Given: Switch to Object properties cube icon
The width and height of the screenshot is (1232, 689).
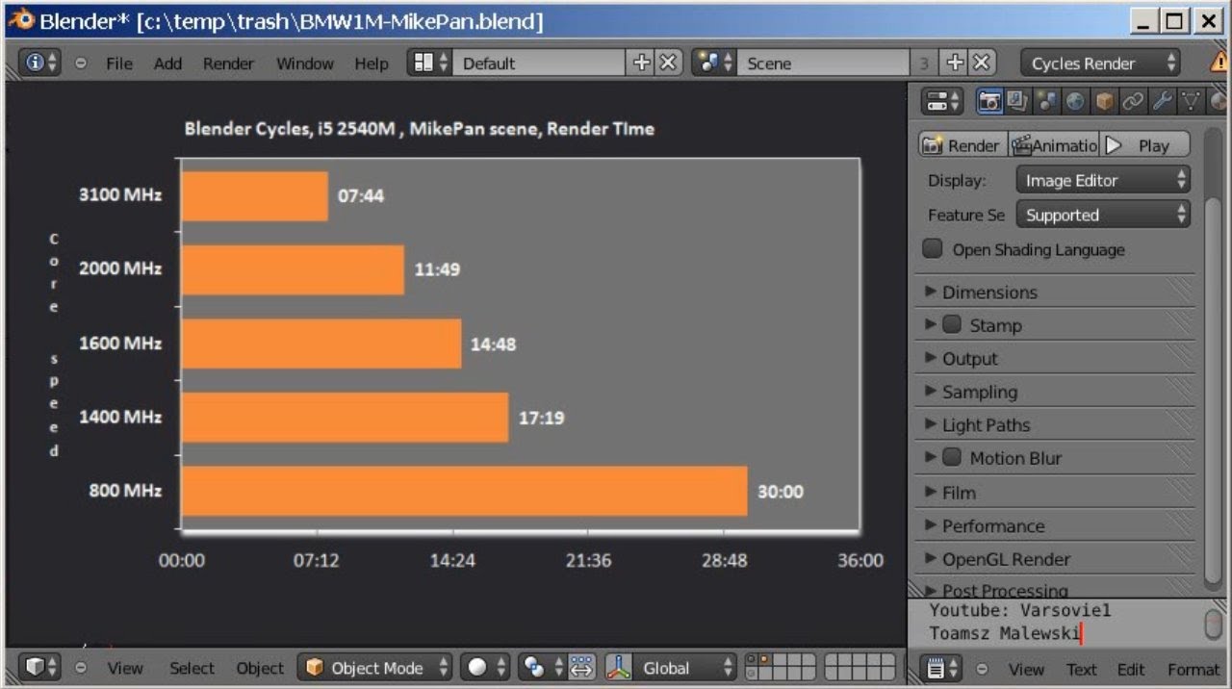Looking at the screenshot, I should click(1105, 101).
